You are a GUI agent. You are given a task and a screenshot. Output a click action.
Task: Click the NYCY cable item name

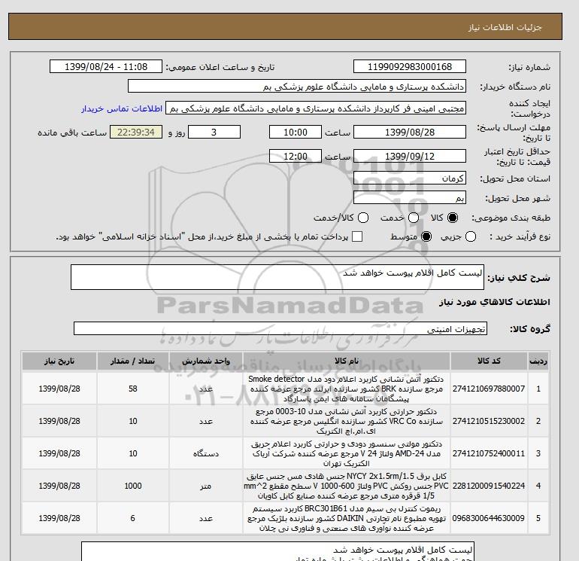pyautogui.click(x=347, y=486)
